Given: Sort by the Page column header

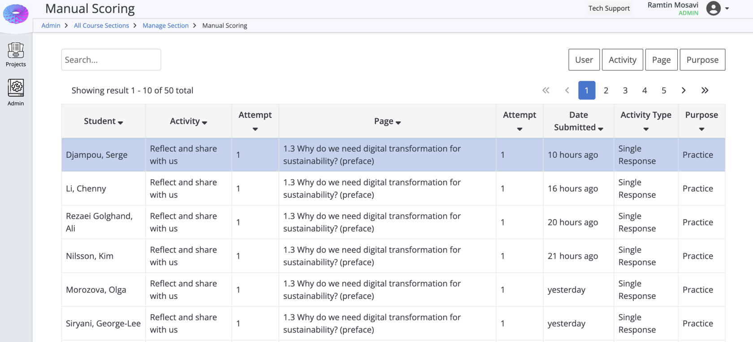Looking at the screenshot, I should (387, 121).
